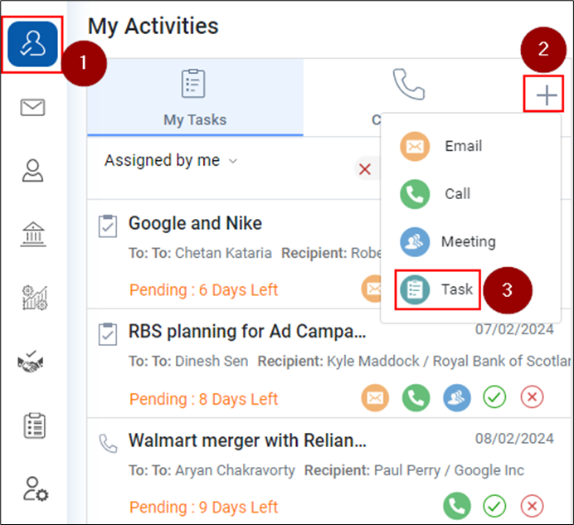Open the person contacts icon in sidebar
The image size is (574, 525).
[x=32, y=171]
